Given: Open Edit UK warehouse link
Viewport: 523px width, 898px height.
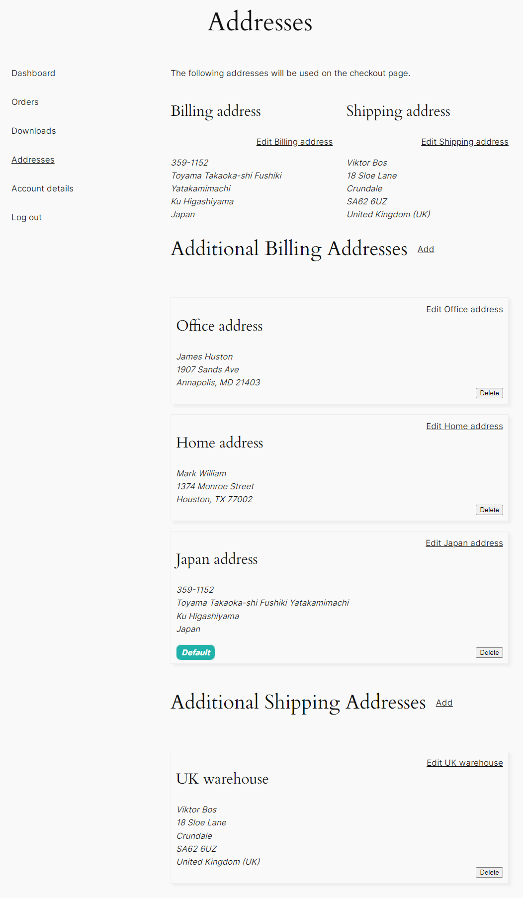Looking at the screenshot, I should (x=464, y=763).
